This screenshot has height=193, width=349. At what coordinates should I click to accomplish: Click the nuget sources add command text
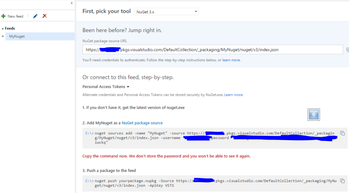pos(215,138)
